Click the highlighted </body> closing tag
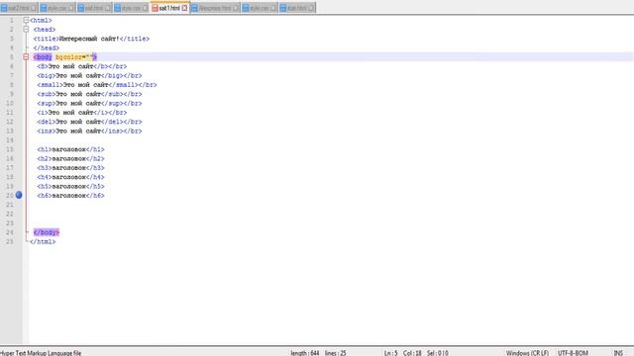 click(47, 232)
